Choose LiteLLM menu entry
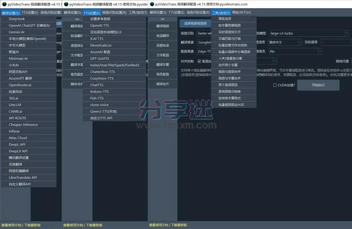Screen dimensions: 352x229 click(29, 105)
